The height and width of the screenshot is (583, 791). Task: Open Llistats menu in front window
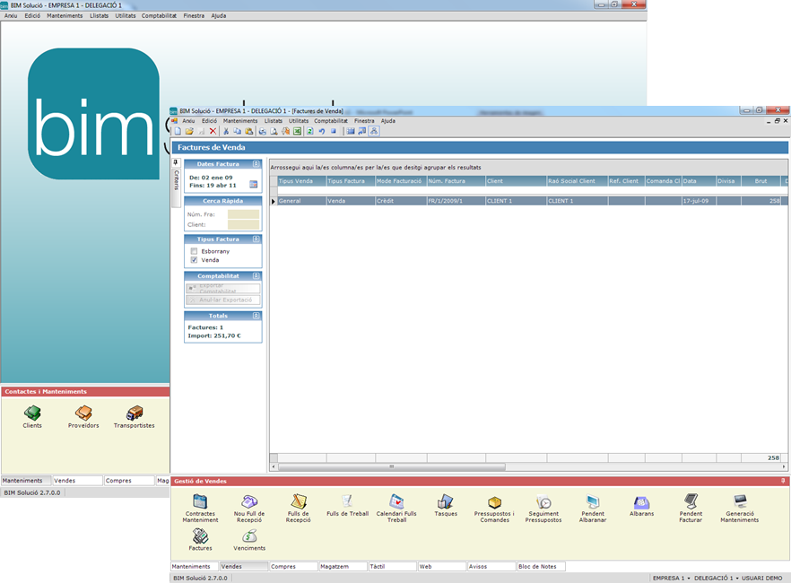tap(274, 121)
